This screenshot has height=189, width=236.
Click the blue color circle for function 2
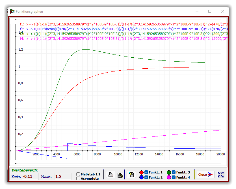[x=142, y=177]
